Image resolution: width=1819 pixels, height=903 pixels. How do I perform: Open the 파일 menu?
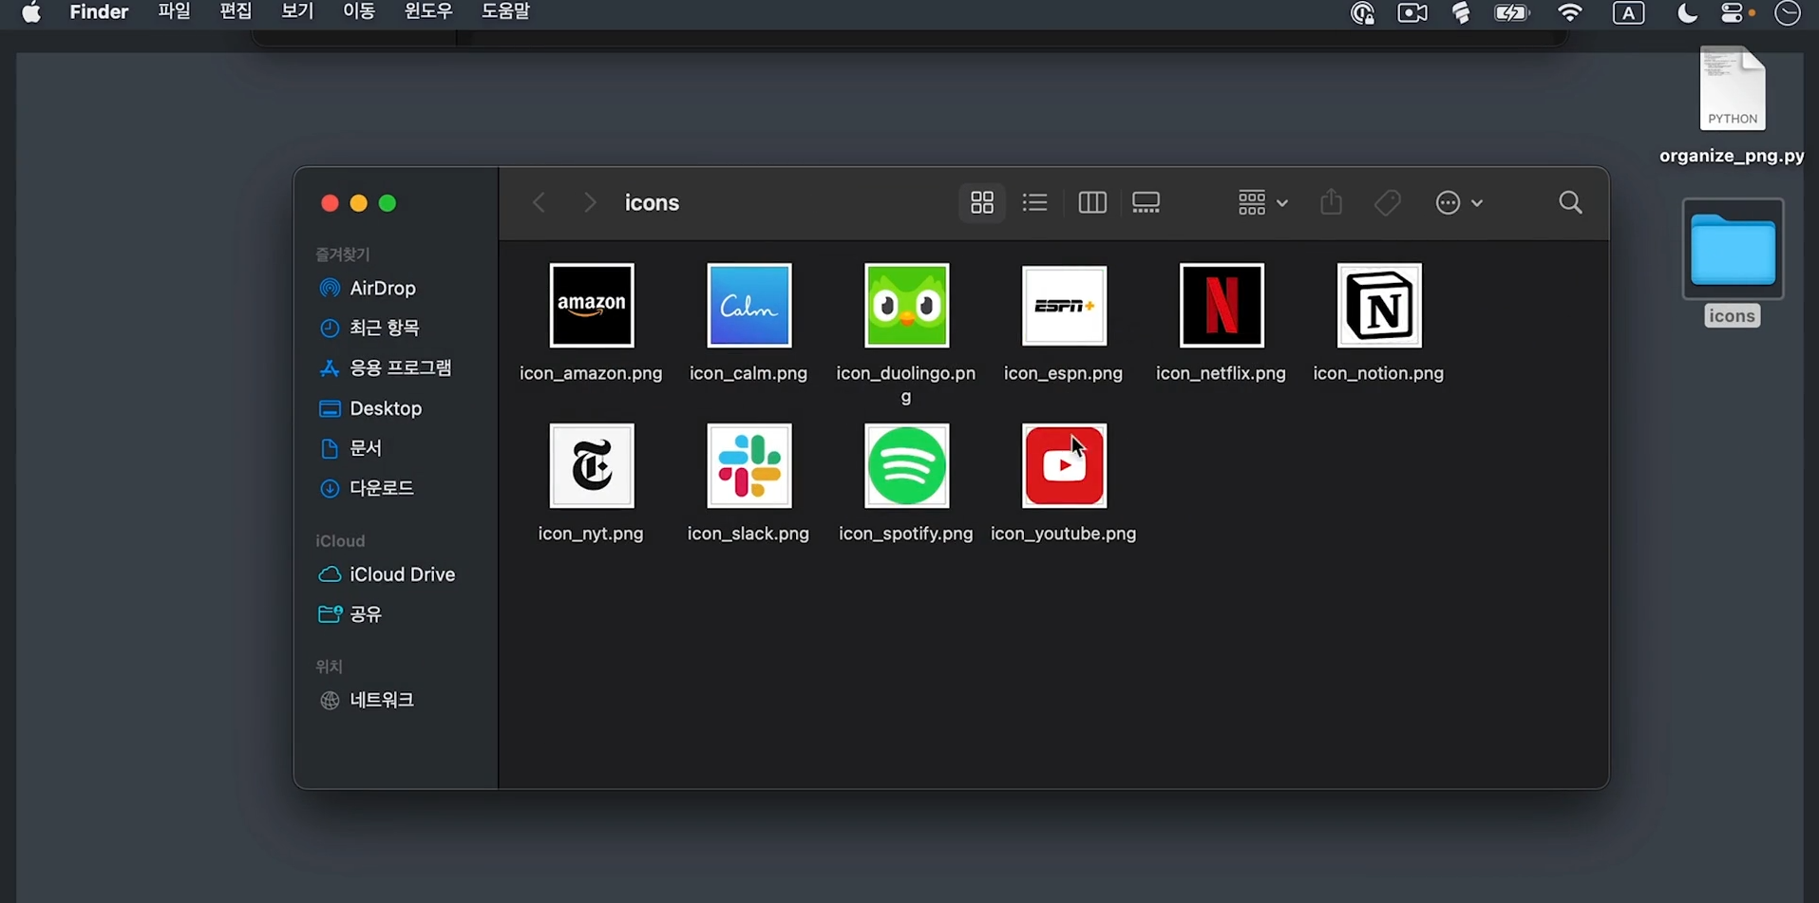coord(174,12)
